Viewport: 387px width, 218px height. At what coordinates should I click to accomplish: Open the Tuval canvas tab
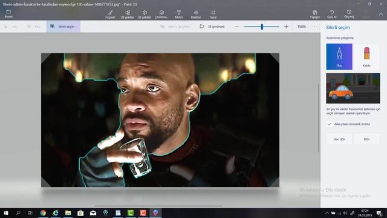(213, 15)
